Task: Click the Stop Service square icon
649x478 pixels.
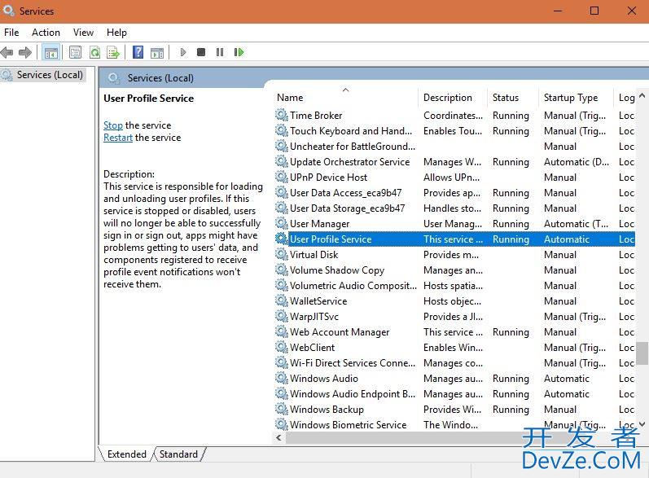Action: pos(201,52)
